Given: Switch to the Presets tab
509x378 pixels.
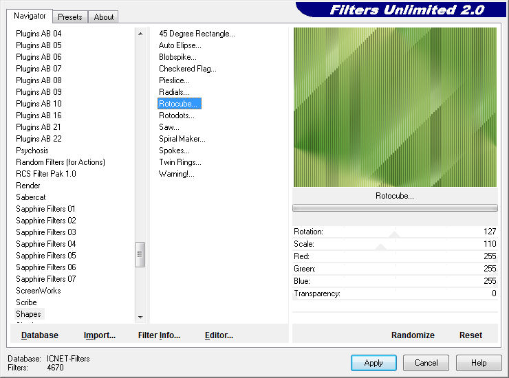Looking at the screenshot, I should click(x=69, y=17).
